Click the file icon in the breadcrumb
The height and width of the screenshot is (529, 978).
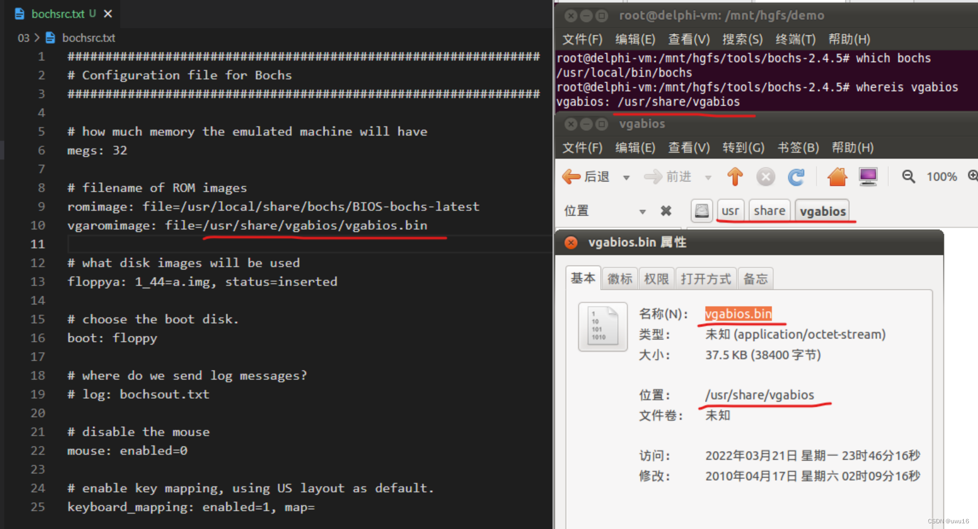click(x=50, y=38)
